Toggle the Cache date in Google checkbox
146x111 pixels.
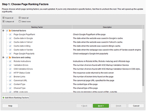pyautogui.click(x=10, y=38)
